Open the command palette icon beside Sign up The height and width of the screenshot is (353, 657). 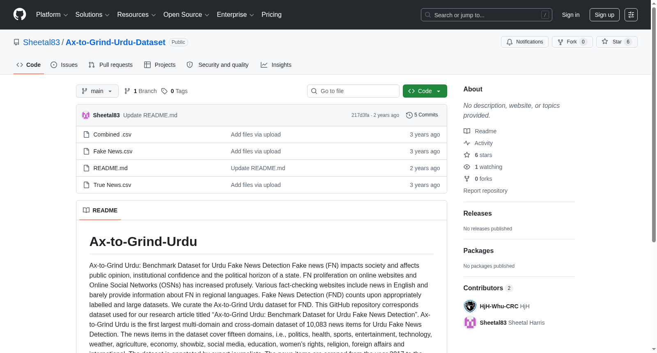631,15
